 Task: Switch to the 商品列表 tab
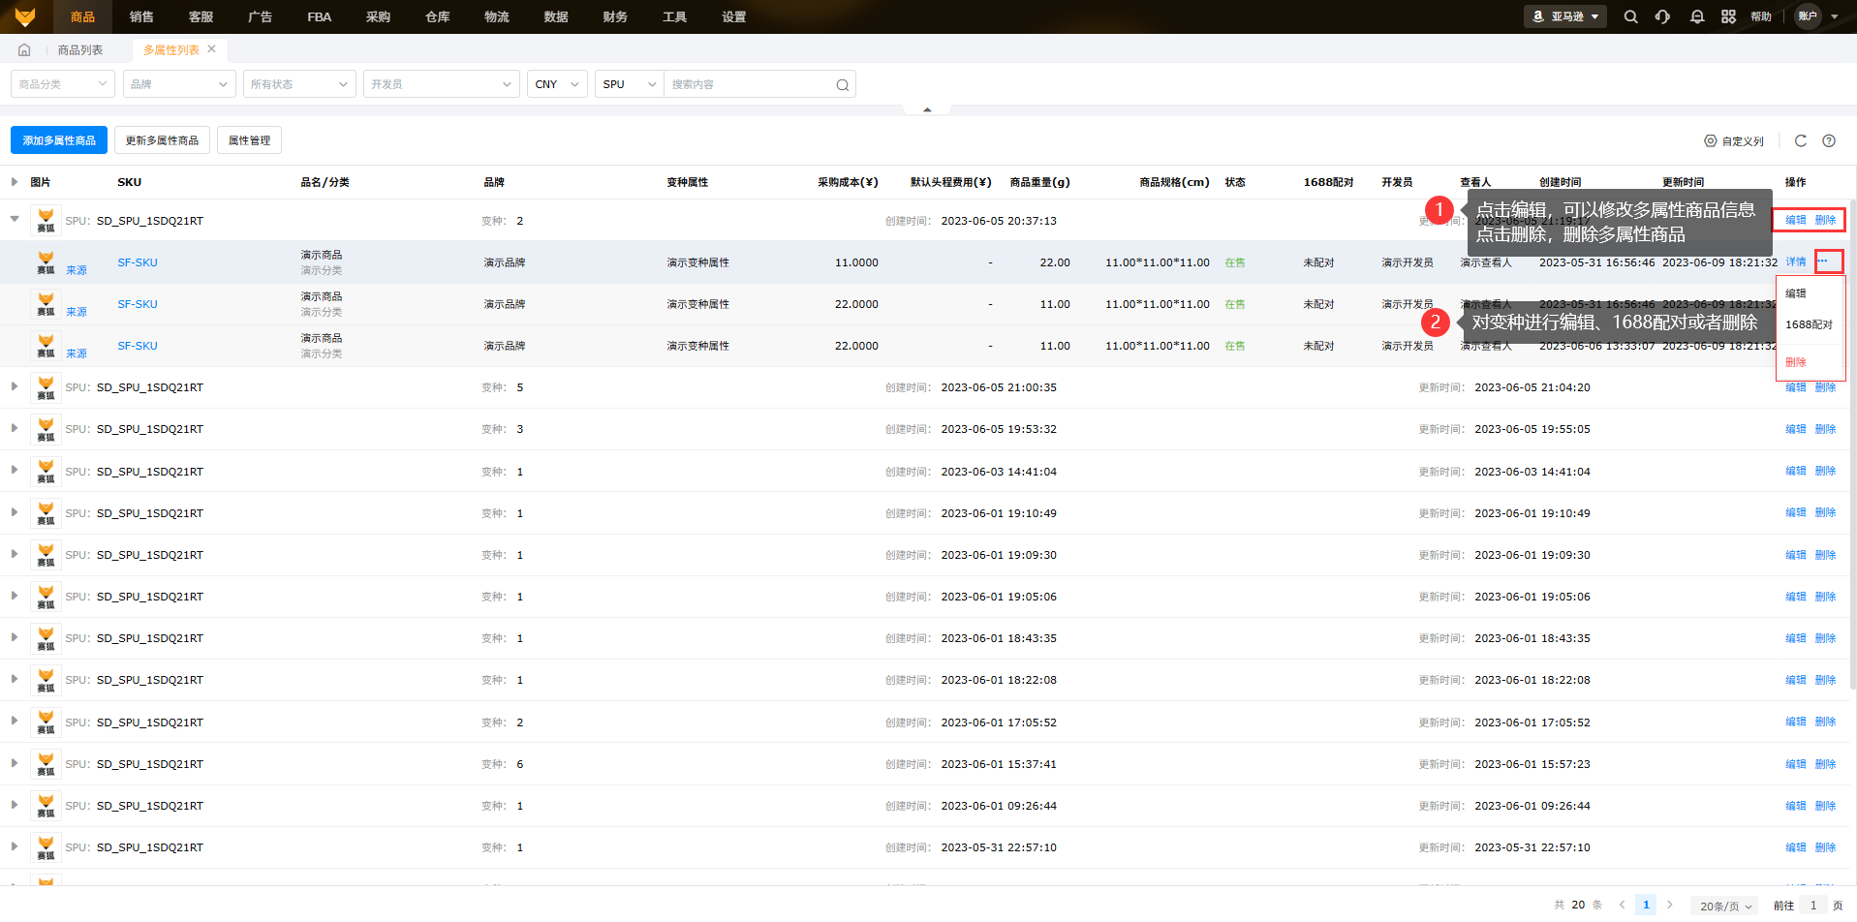tap(80, 49)
